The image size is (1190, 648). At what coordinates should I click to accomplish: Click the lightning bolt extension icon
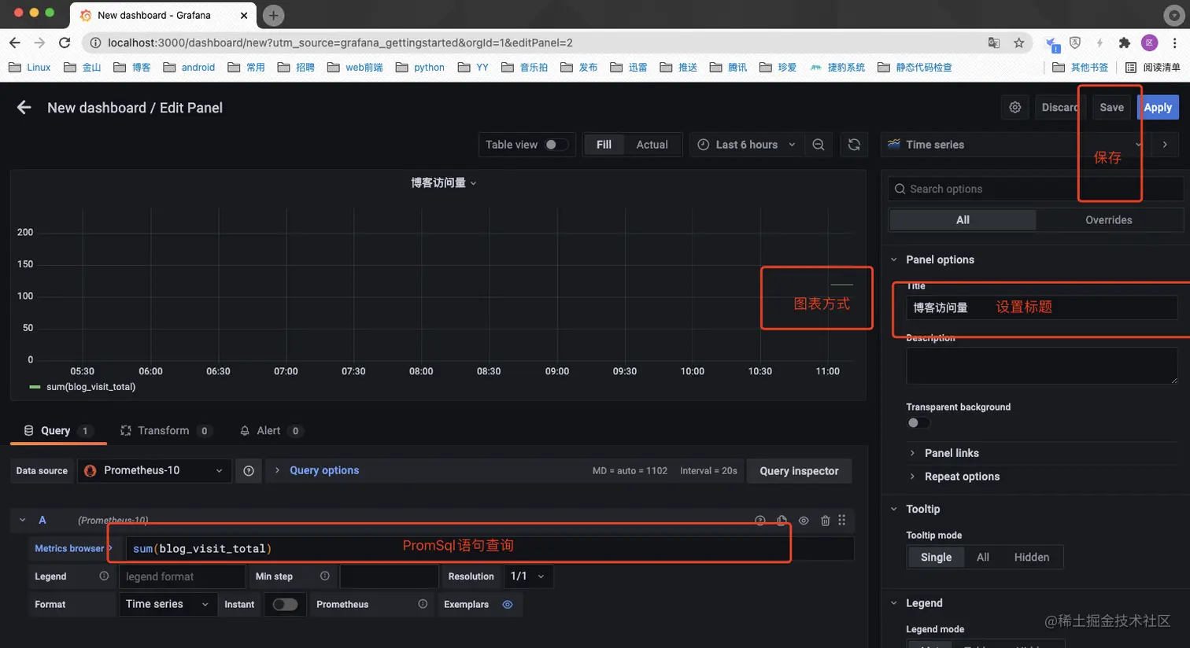(1099, 42)
